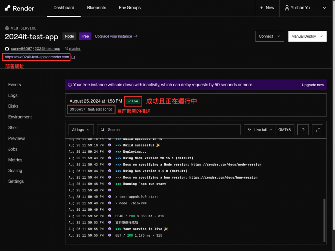Open the Env Groups tab
The width and height of the screenshot is (335, 251).
pyautogui.click(x=130, y=8)
